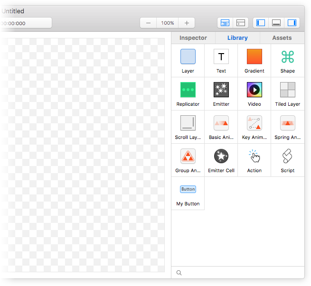This screenshot has height=286, width=311.
Task: Switch to the Assets tab
Action: [282, 38]
